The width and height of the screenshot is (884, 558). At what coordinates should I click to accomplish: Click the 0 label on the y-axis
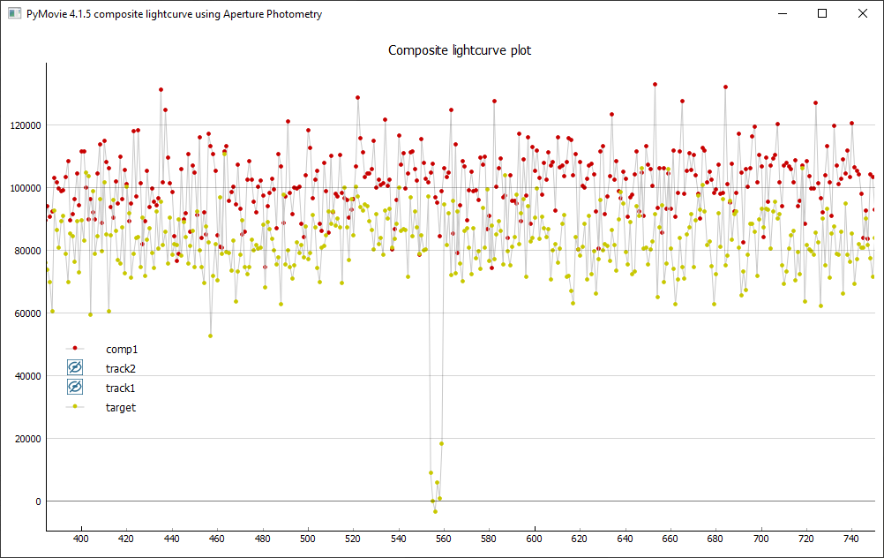[x=38, y=501]
